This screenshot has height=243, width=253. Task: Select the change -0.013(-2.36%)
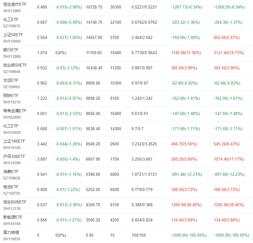pyautogui.click(x=69, y=205)
